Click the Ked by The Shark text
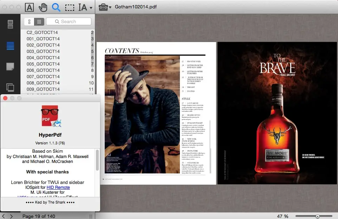Viewport: 338px width, 219px height. point(50,202)
